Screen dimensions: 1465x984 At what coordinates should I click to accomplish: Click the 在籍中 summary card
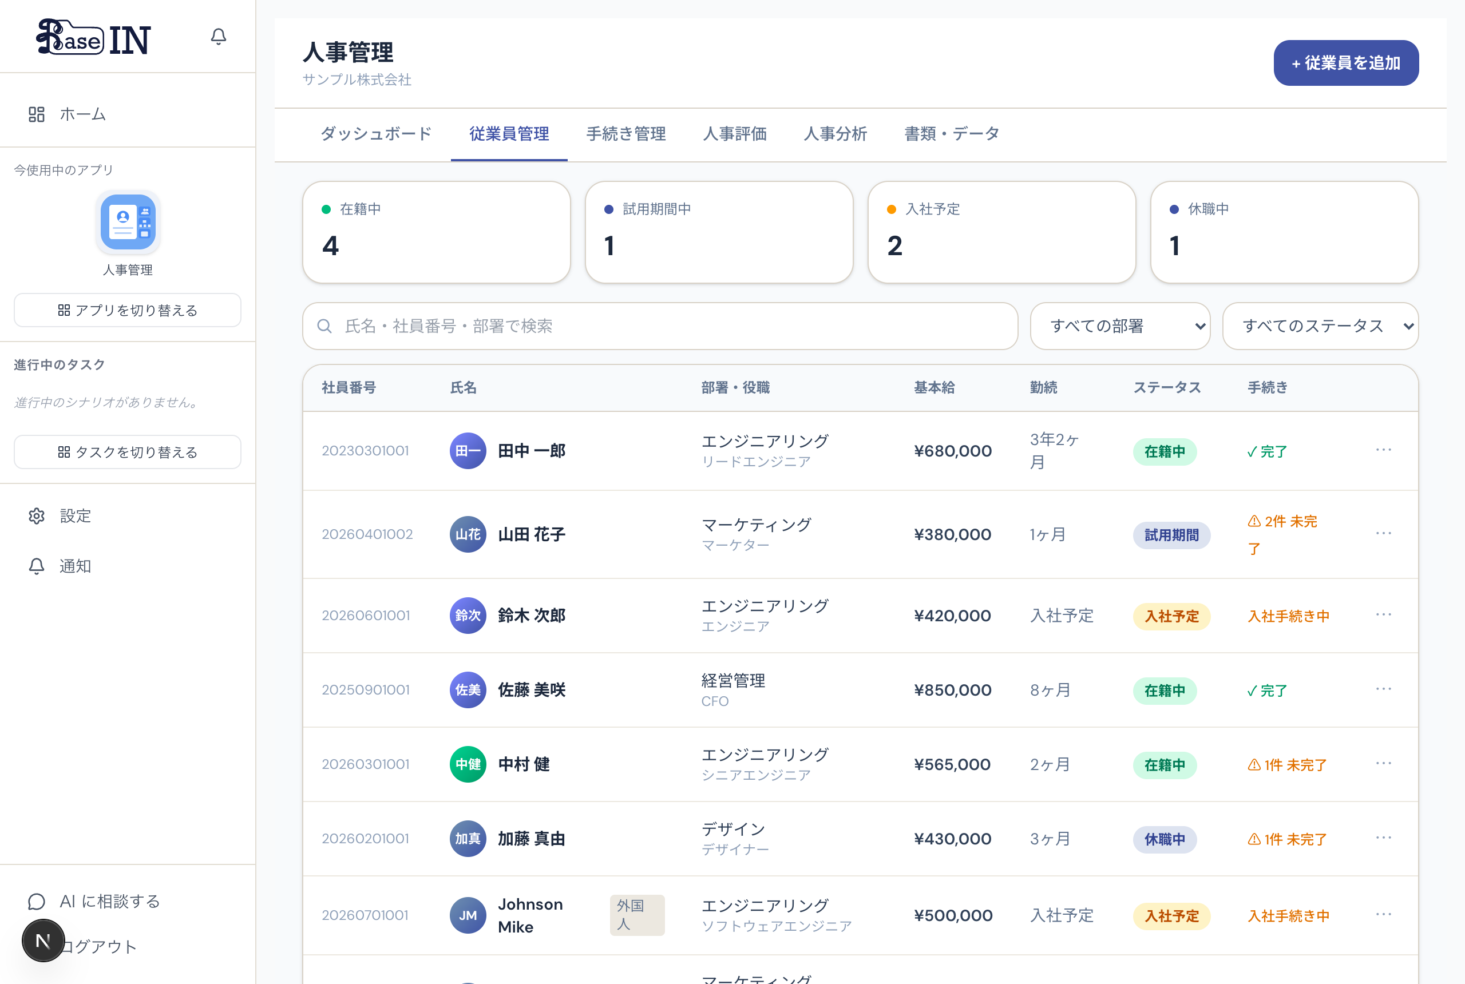point(436,232)
